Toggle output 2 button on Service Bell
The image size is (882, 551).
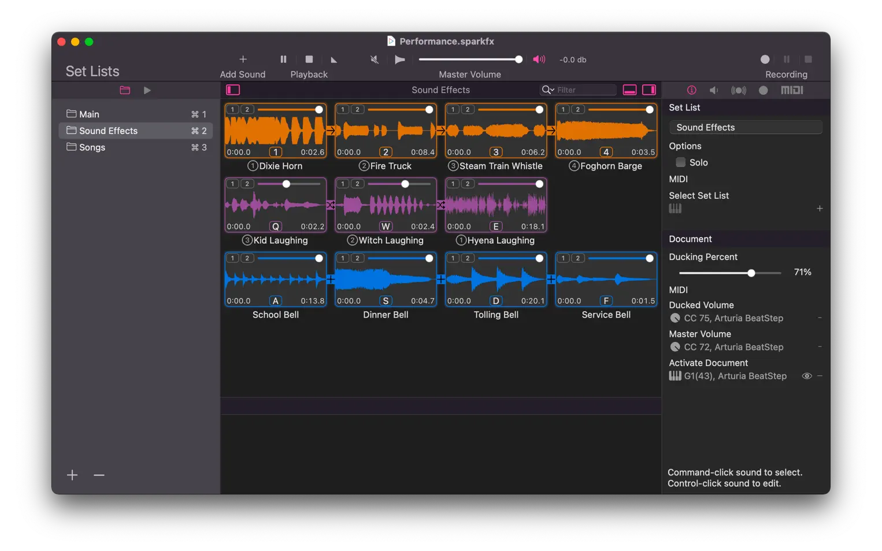tap(578, 258)
